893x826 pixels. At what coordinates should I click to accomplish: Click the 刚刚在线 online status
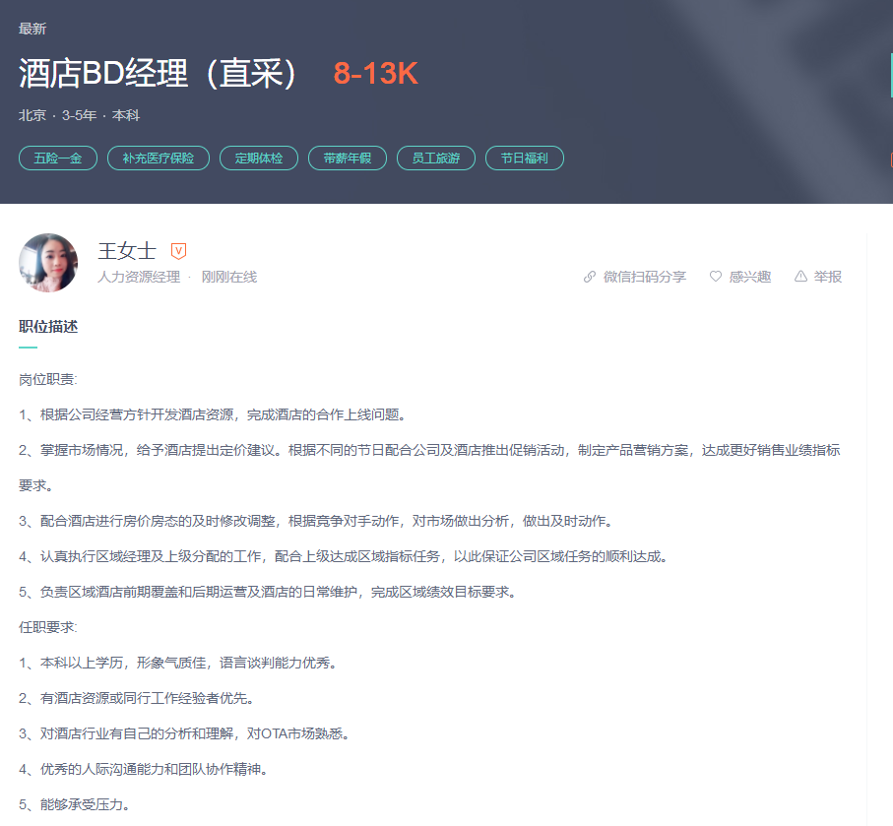click(229, 278)
